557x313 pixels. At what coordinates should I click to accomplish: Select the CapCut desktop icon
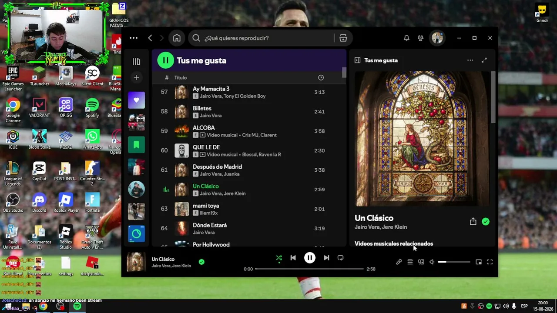coord(39,171)
